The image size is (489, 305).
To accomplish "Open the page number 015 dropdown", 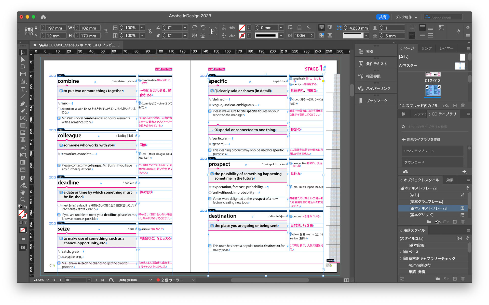I will click(x=89, y=280).
